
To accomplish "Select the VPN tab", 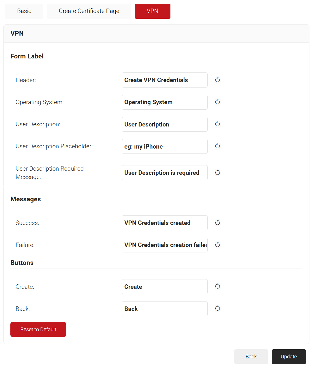I will pyautogui.click(x=153, y=11).
